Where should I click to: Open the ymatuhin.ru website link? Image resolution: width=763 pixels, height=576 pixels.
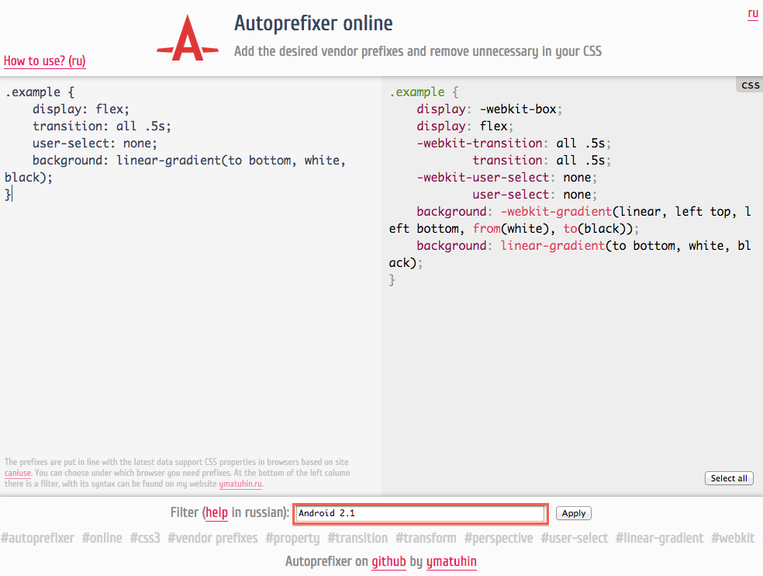[240, 484]
